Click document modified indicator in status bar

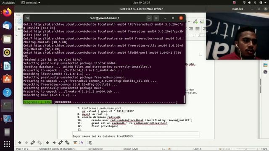pos(169,149)
